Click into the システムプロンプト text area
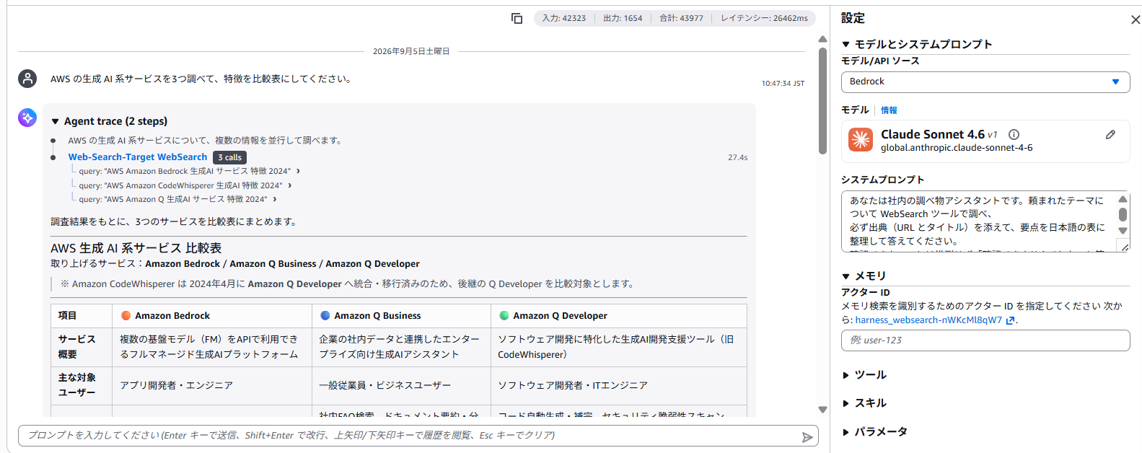1142x453 pixels. click(x=978, y=221)
